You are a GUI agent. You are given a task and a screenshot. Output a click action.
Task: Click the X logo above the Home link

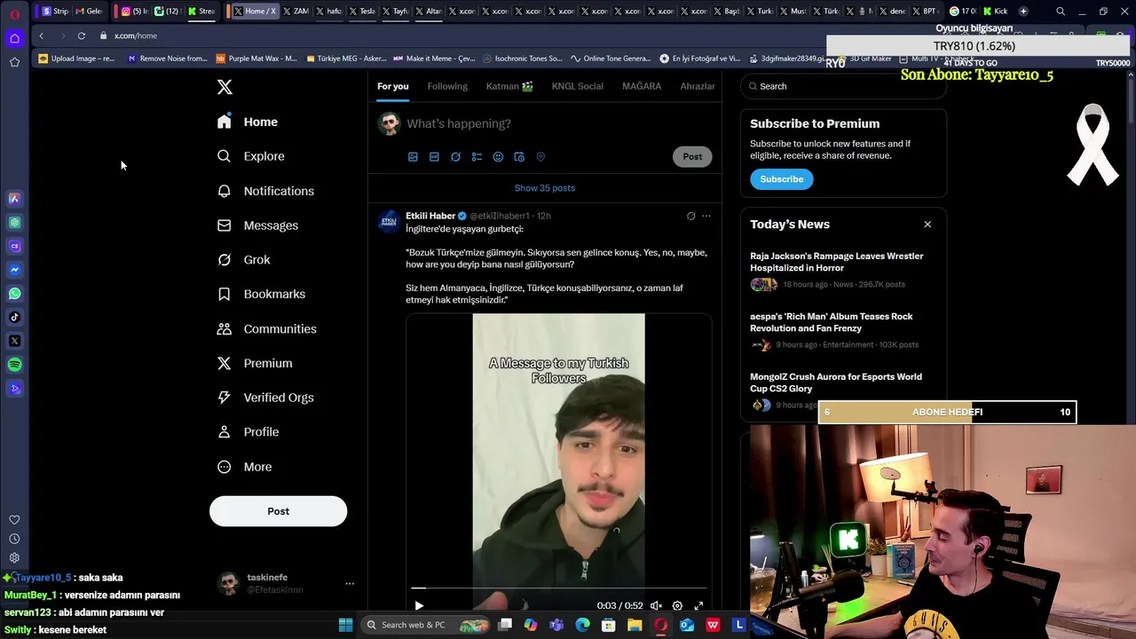click(x=225, y=87)
